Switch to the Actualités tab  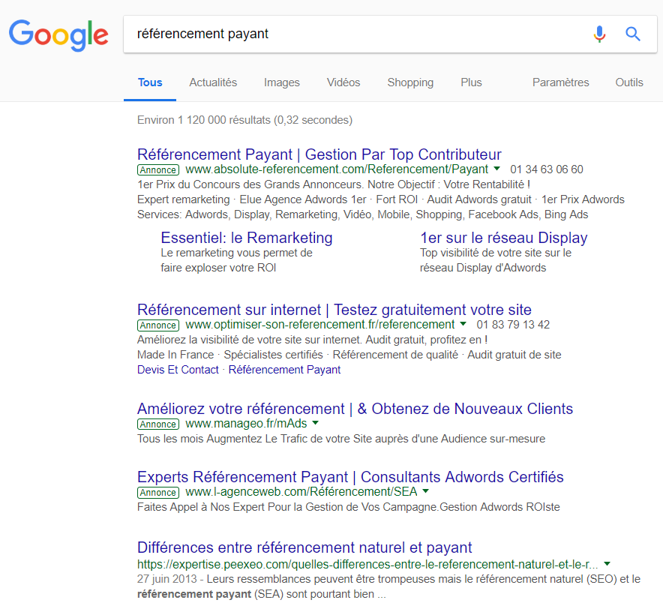213,82
